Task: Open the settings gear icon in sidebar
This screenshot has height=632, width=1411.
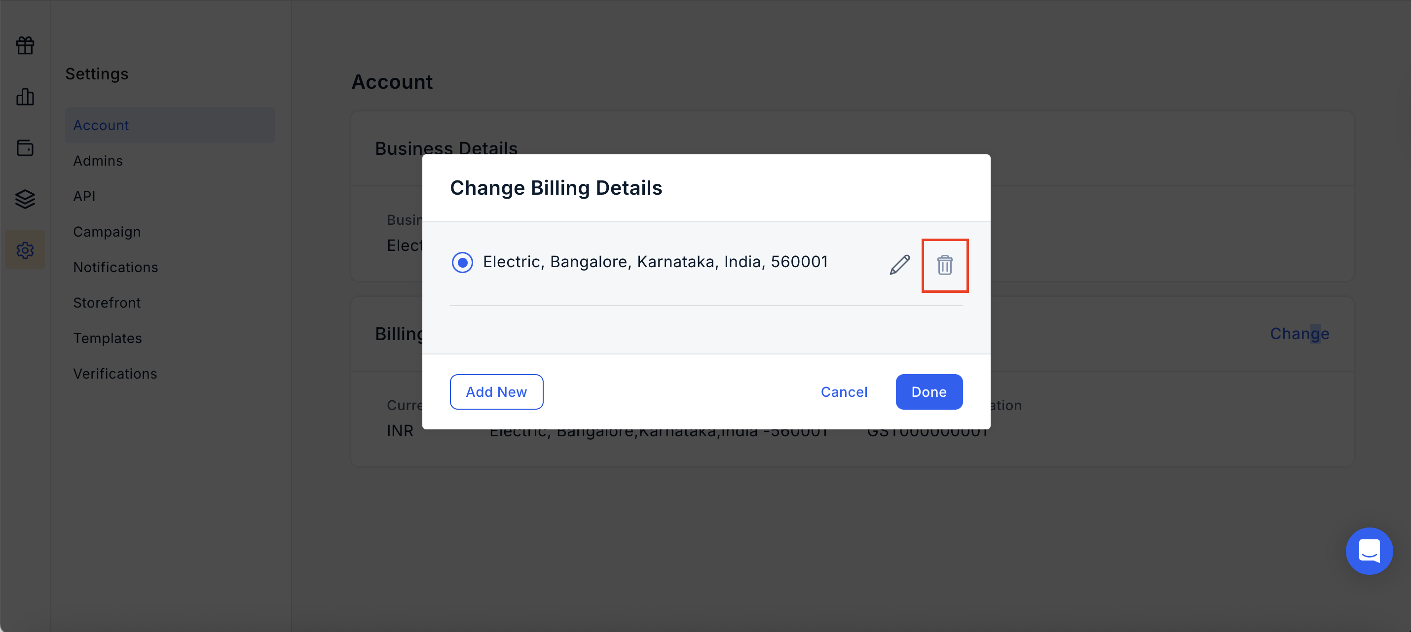Action: pyautogui.click(x=25, y=250)
